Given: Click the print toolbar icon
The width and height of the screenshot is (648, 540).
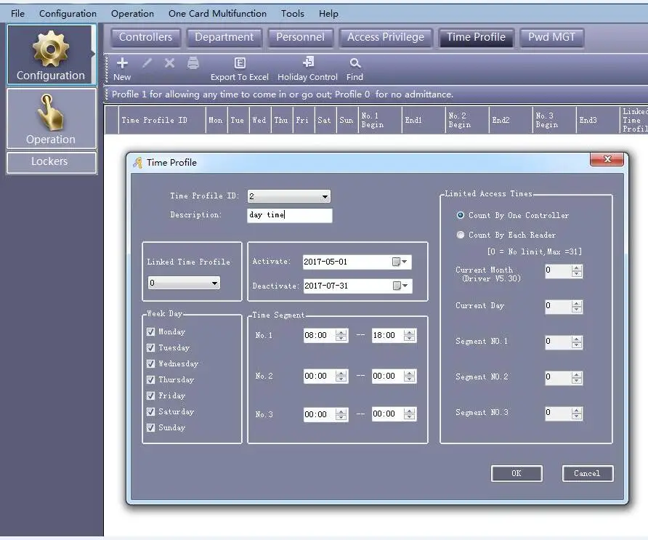Looking at the screenshot, I should pyautogui.click(x=193, y=63).
